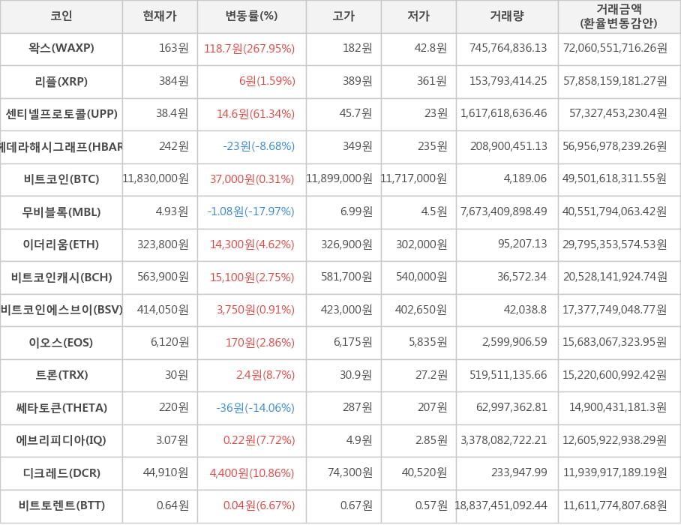This screenshot has height=525, width=681.
Task: Select the 비트토렌트(BTT) coin name
Action: (x=61, y=505)
